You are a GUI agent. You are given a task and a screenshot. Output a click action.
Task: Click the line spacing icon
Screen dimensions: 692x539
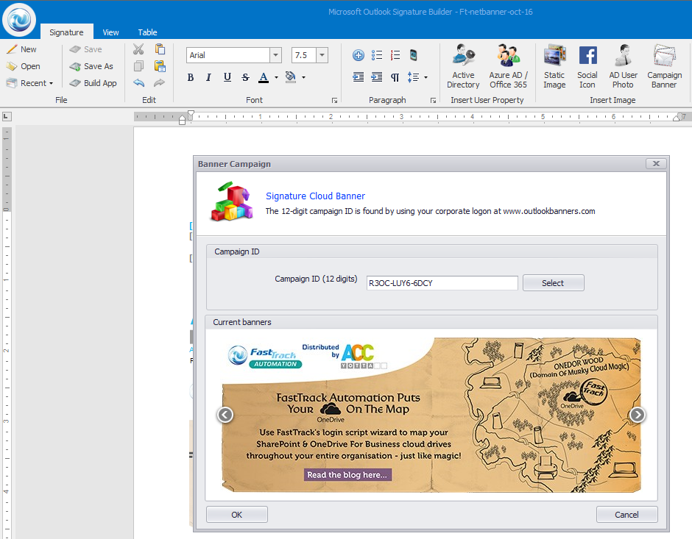coord(413,77)
